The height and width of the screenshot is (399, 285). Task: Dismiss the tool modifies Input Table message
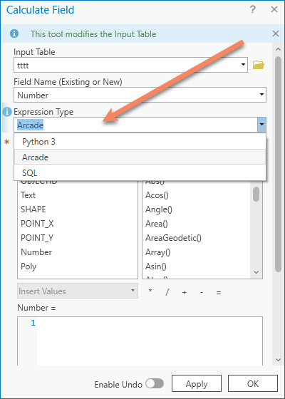pyautogui.click(x=276, y=33)
